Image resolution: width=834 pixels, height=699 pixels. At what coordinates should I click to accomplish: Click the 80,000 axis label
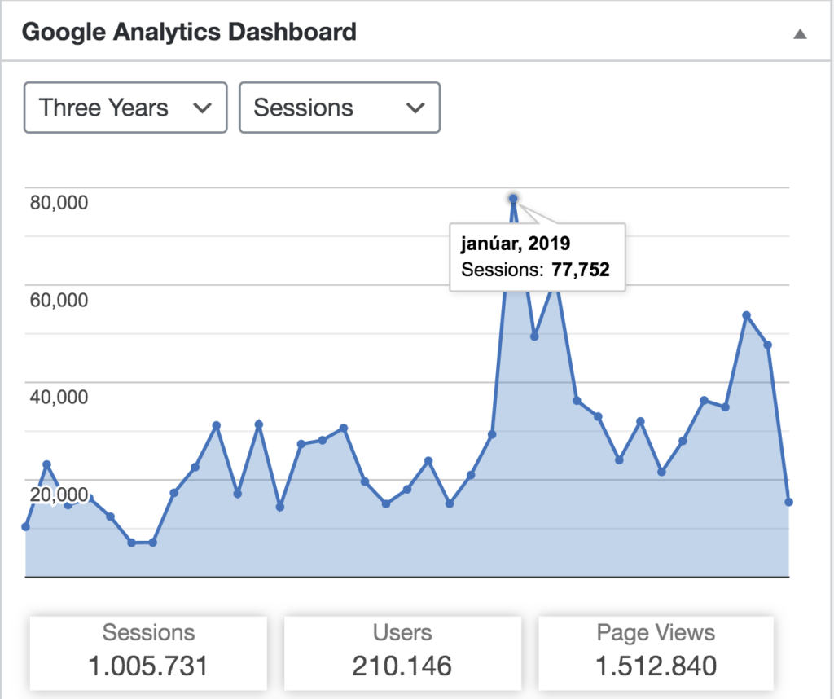(59, 203)
